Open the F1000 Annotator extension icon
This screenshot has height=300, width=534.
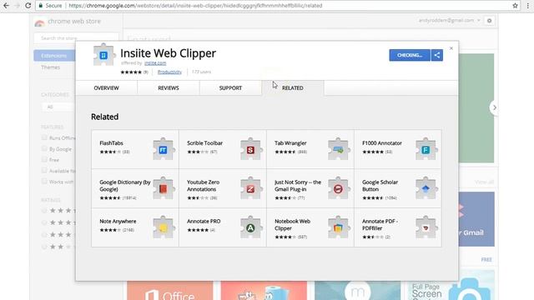[426, 149]
